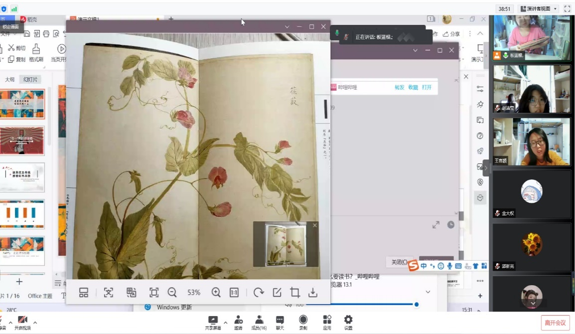Viewport: 575px width, 334px height.
Task: Zoom out using the minus magnifier
Action: tap(172, 293)
